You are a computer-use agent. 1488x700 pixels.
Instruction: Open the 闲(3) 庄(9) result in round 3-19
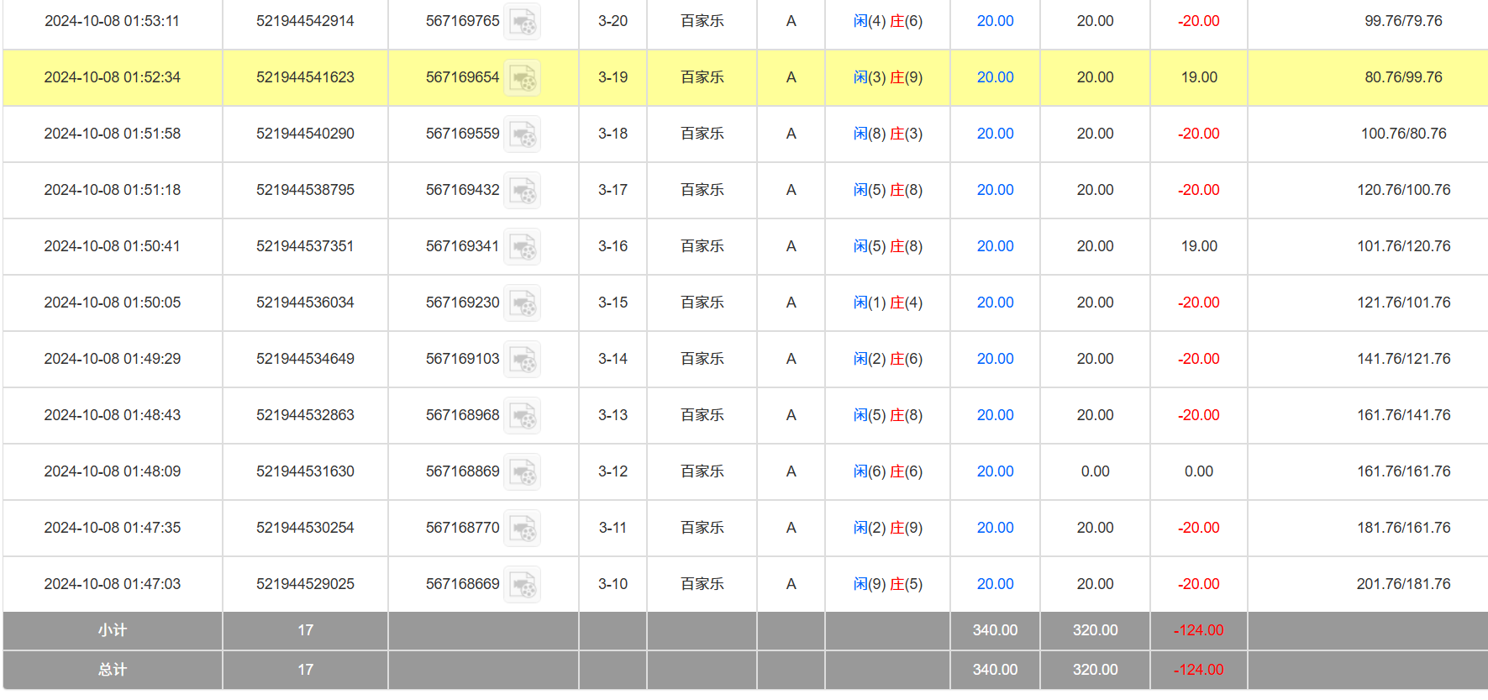pos(887,77)
